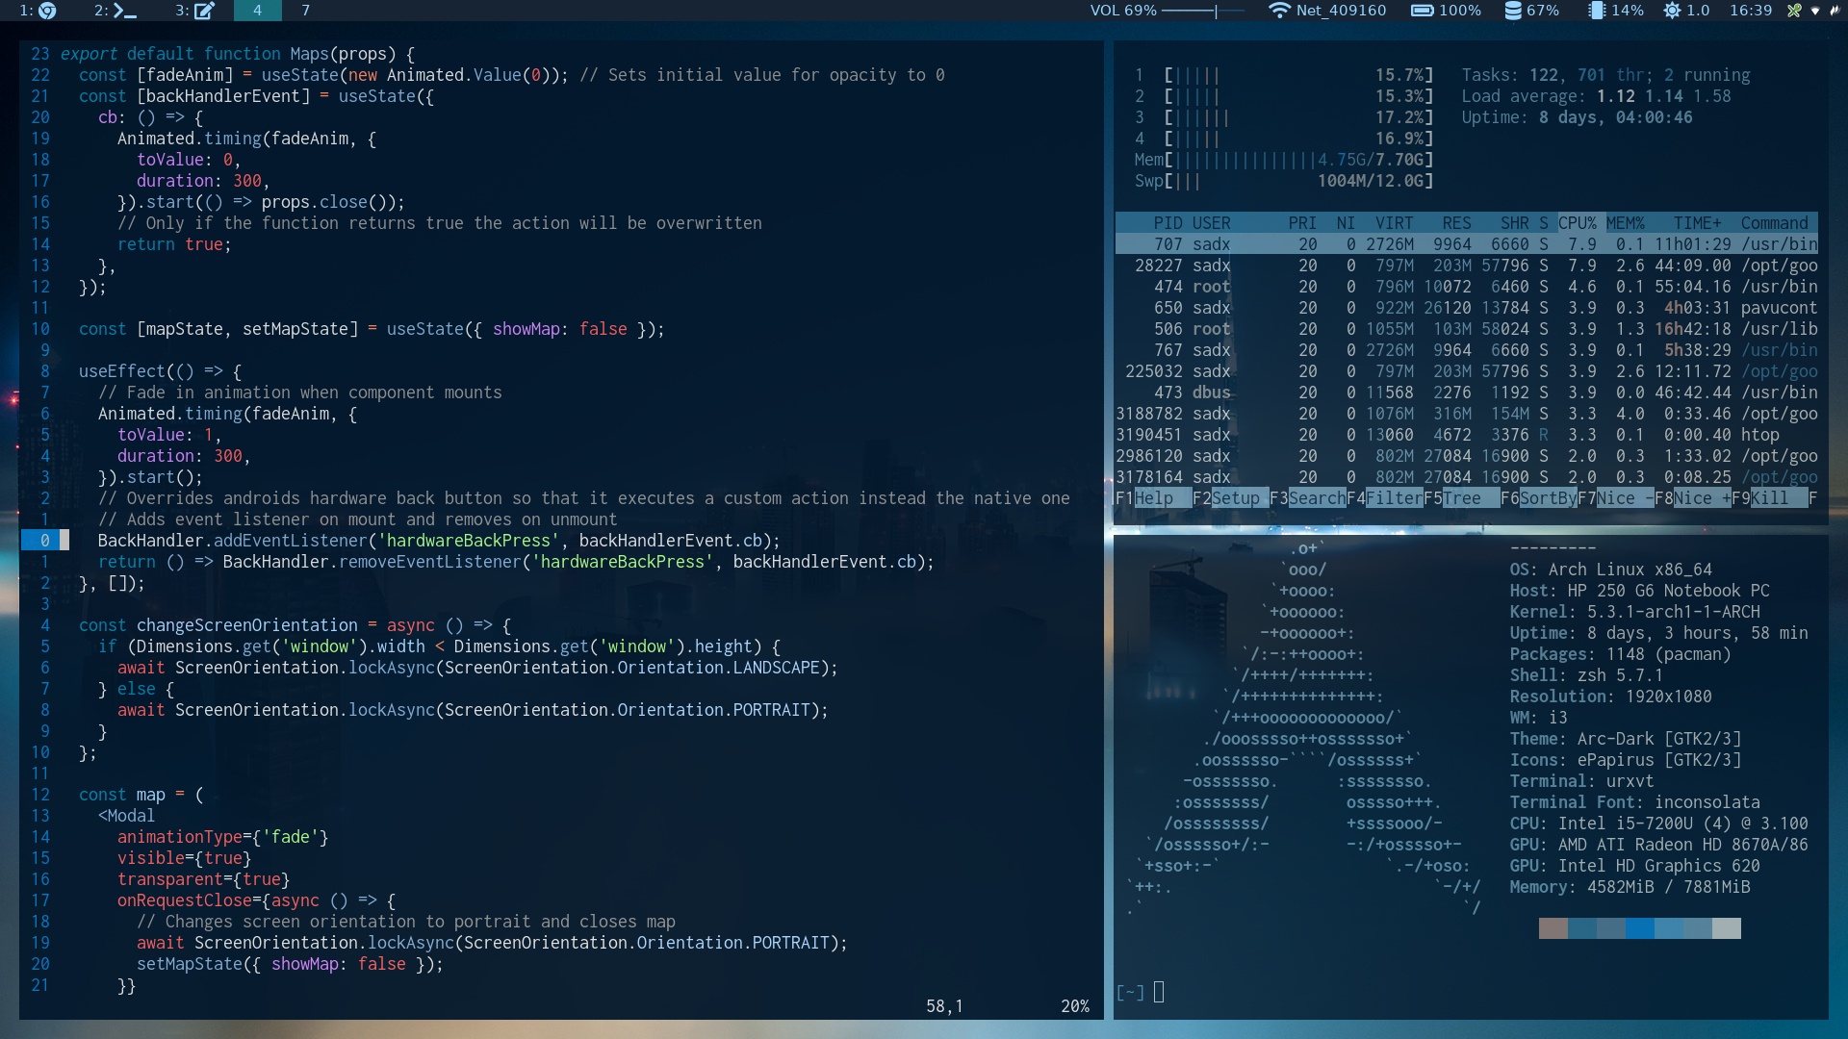
Task: Click F6 SortBy in htop
Action: point(1538,498)
